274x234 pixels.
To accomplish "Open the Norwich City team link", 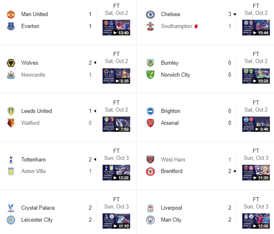I will point(176,75).
